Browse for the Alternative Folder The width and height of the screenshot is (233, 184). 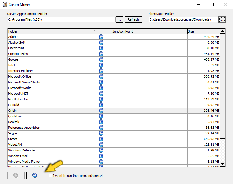(222, 19)
